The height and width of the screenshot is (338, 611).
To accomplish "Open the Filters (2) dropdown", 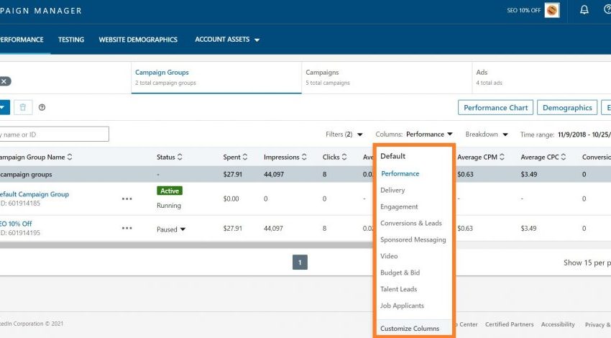I will coord(344,134).
